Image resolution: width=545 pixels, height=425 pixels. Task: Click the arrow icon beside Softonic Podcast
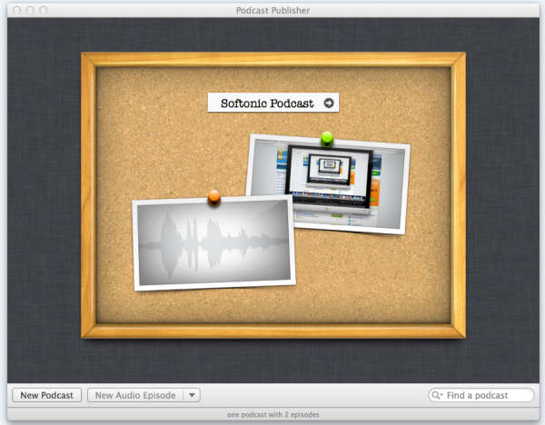327,104
